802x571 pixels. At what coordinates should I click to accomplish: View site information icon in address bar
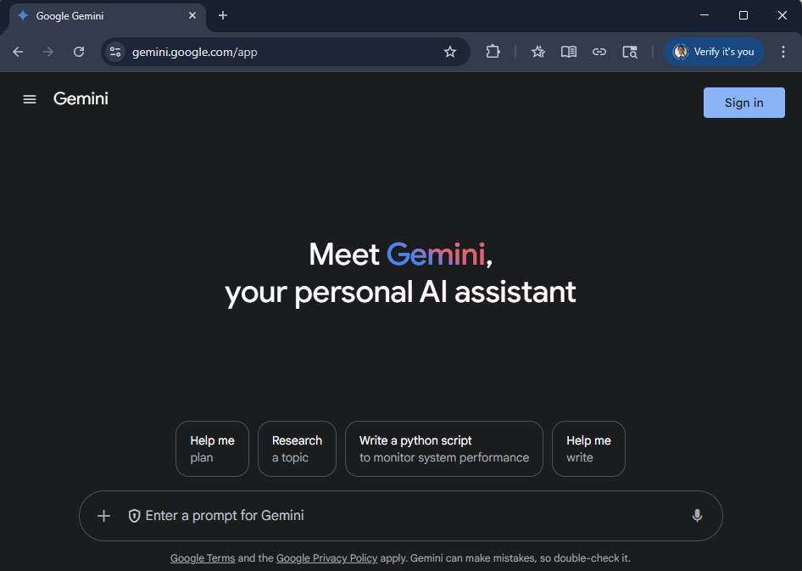(x=115, y=52)
